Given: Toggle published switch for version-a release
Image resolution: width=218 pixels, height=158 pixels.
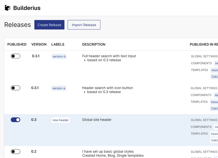Looking at the screenshot, I should click(15, 88).
